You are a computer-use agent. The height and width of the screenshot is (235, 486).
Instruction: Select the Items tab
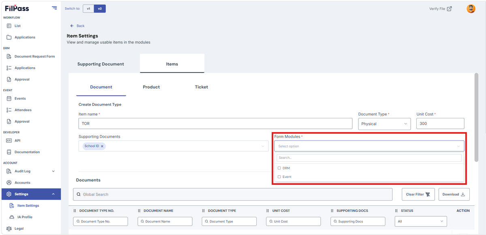tap(172, 64)
